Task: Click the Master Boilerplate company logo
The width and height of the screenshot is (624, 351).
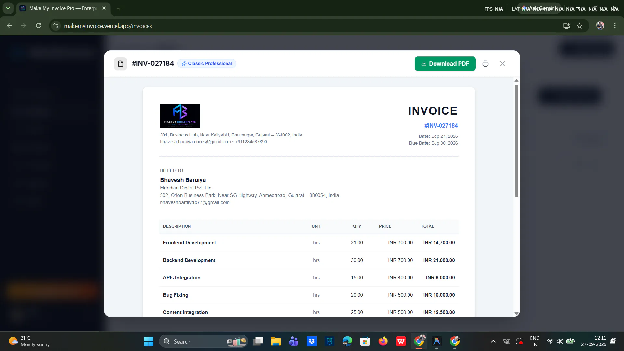Action: click(180, 116)
